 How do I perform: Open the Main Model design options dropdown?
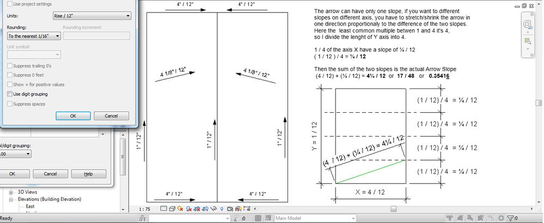coord(352,218)
